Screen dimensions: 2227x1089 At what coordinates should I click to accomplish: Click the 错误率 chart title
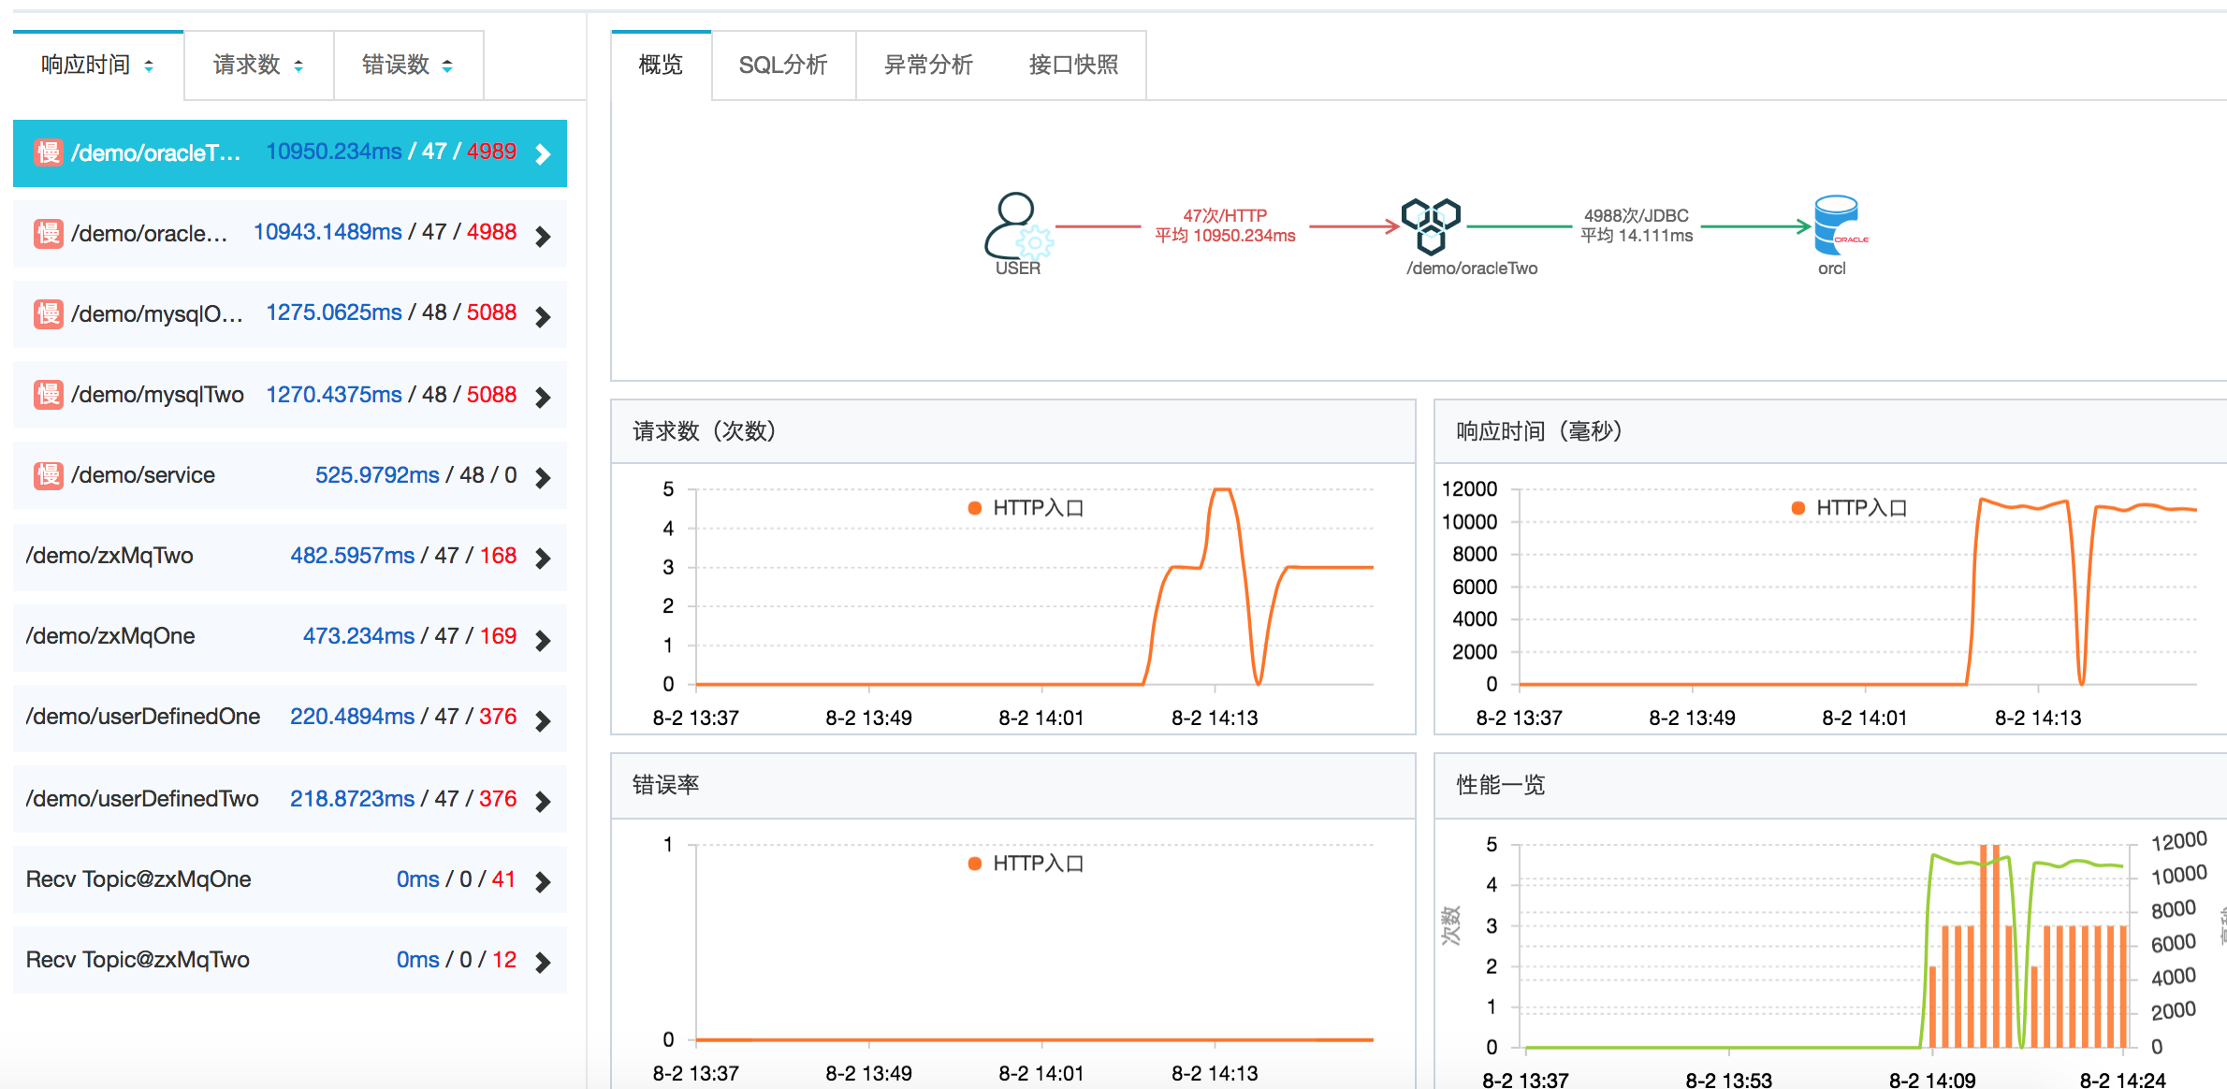(x=666, y=785)
